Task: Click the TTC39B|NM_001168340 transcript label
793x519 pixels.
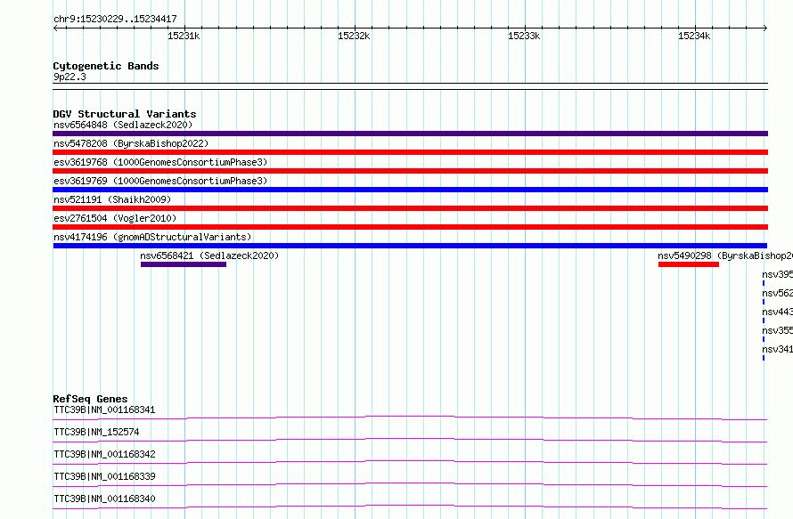Action: click(x=104, y=499)
